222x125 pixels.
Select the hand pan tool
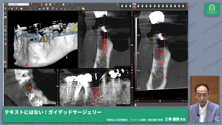21,9
